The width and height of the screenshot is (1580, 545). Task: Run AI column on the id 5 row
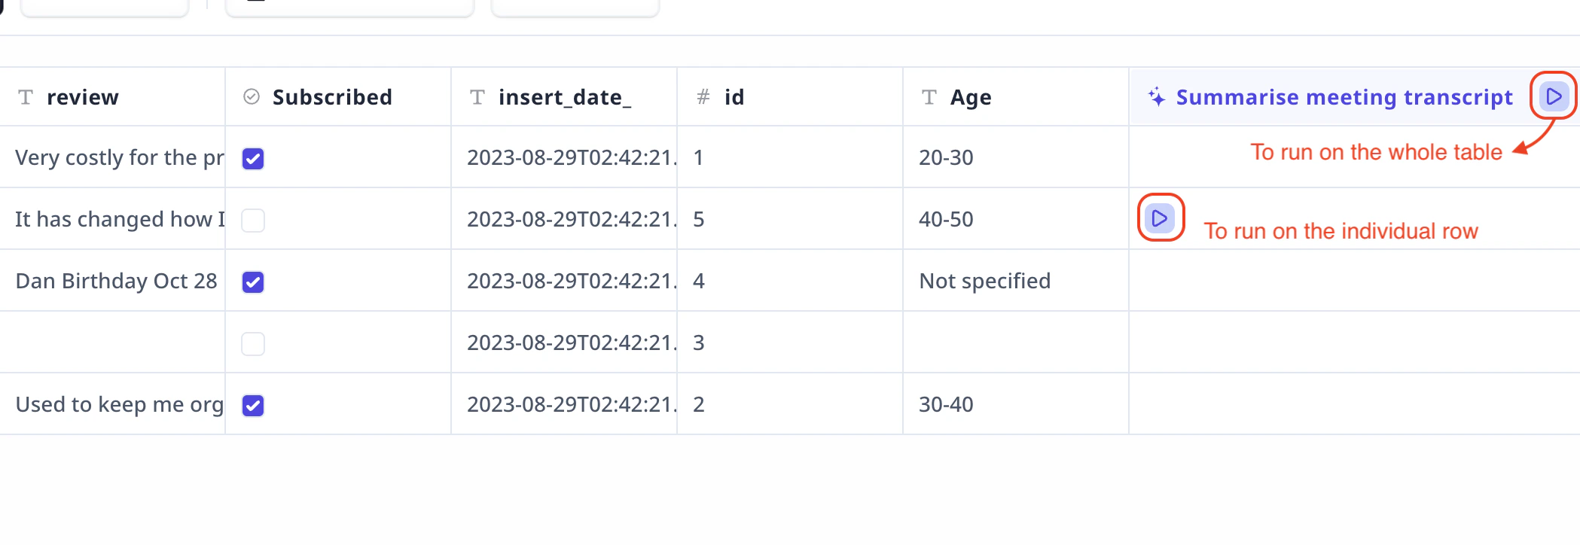1160,218
